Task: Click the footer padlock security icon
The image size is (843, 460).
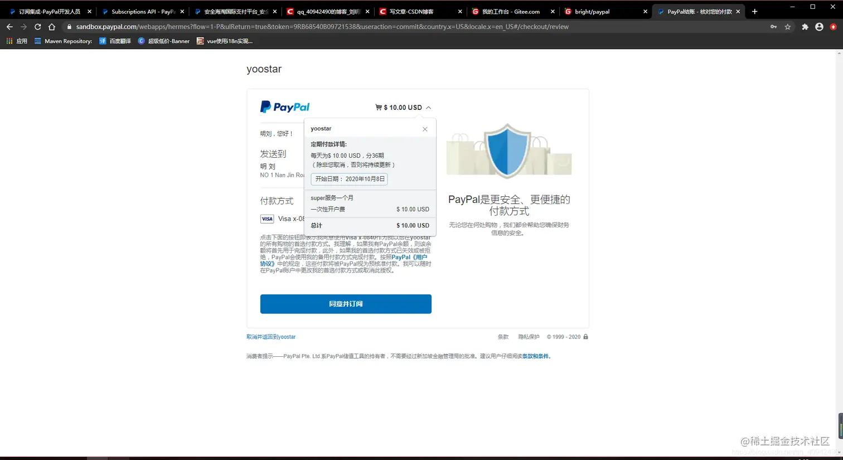Action: click(585, 337)
